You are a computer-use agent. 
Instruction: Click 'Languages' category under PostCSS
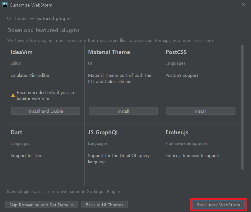pos(175,63)
